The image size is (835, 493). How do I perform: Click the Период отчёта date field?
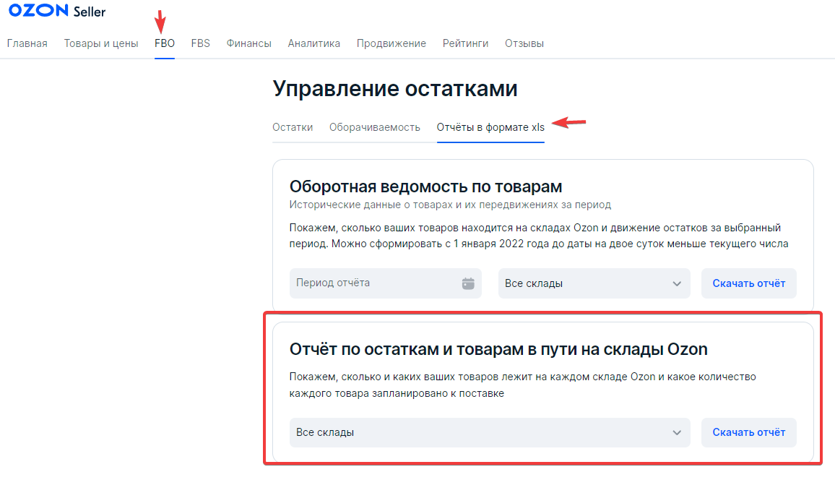click(x=386, y=283)
